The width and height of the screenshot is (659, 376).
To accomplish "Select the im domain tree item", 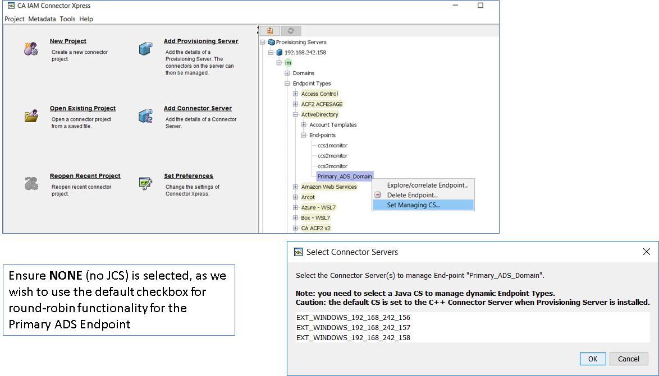I will pyautogui.click(x=288, y=63).
